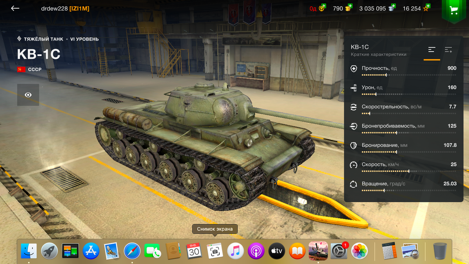Open the Screenshot app in the Dock
Screen dimensions: 469x264
(x=215, y=251)
